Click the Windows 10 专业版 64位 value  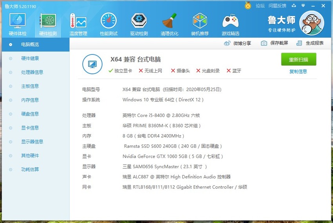[x=163, y=100]
